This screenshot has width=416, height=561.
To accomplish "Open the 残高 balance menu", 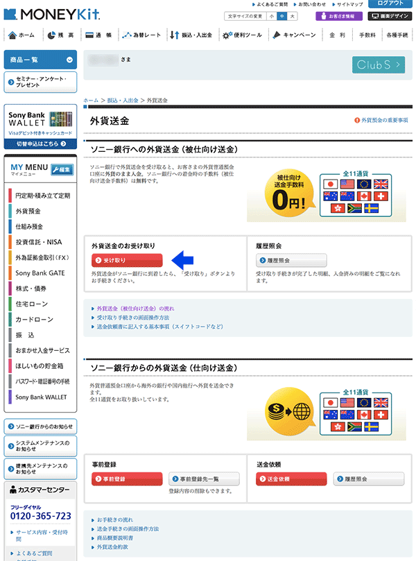I will [x=61, y=35].
